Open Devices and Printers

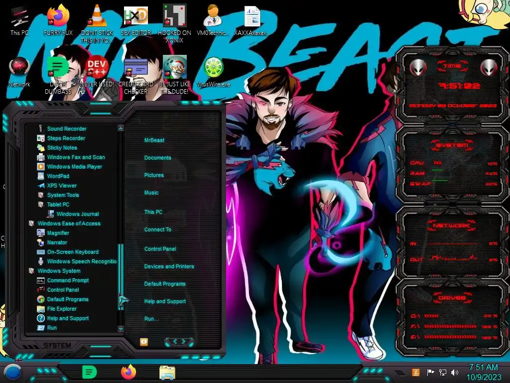(x=169, y=266)
